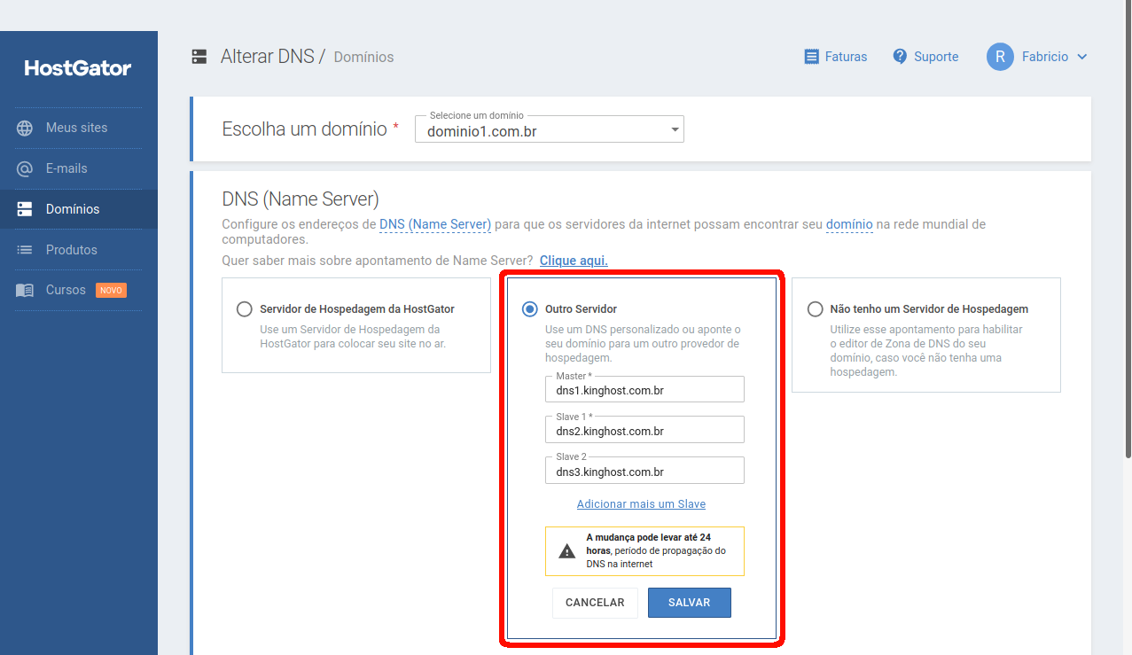Viewport: 1132px width, 655px height.
Task: Click the Faturas invoice icon
Action: pos(811,57)
